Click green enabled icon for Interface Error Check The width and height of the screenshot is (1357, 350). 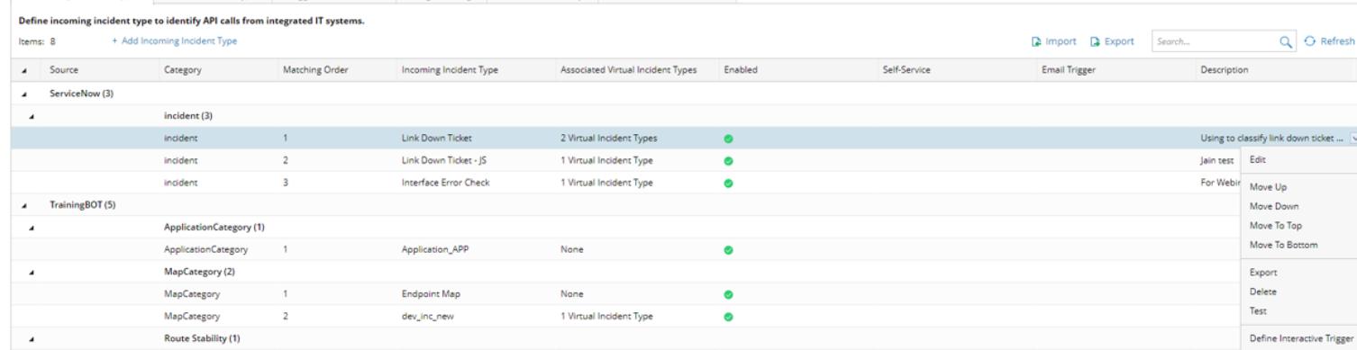[x=728, y=183]
